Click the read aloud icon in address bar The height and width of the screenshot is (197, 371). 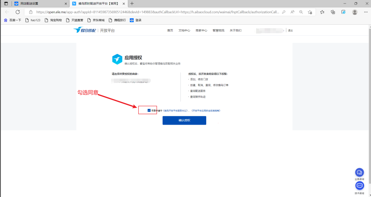pyautogui.click(x=293, y=12)
